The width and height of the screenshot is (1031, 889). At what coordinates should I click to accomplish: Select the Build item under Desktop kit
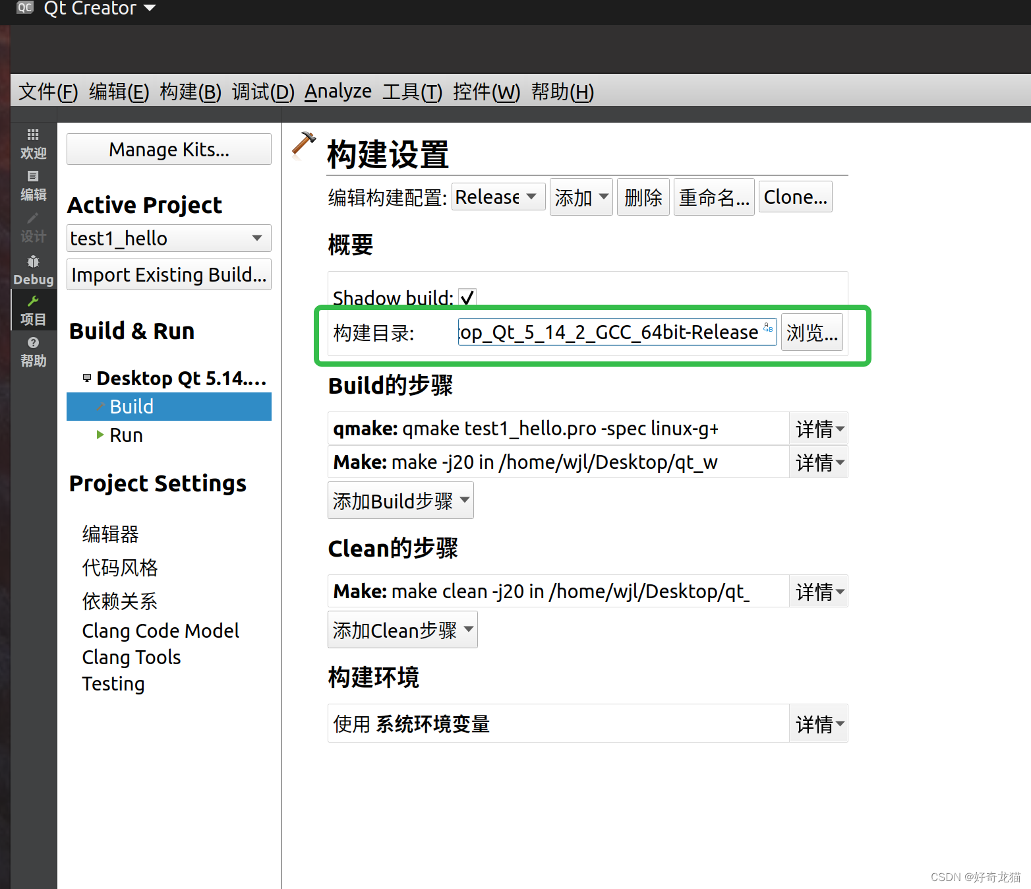169,406
